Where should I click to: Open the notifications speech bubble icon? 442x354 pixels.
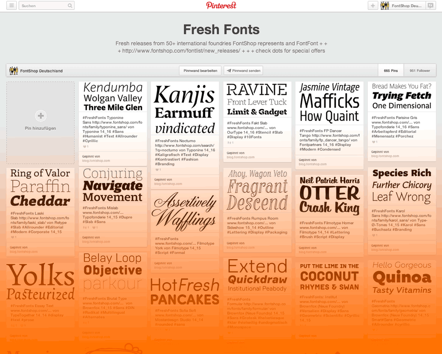(430, 6)
